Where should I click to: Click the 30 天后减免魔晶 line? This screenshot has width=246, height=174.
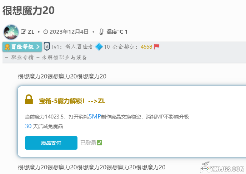44,126
